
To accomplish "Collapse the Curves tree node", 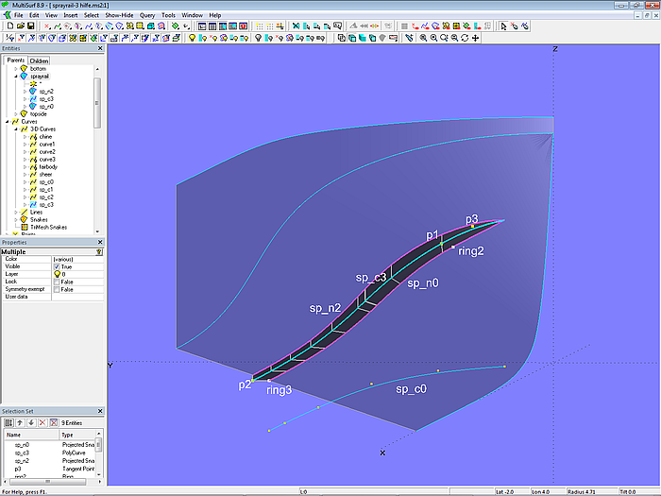I will [x=8, y=121].
